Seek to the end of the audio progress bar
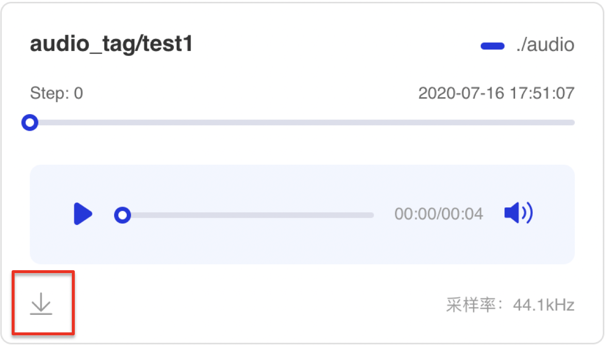 click(x=372, y=215)
